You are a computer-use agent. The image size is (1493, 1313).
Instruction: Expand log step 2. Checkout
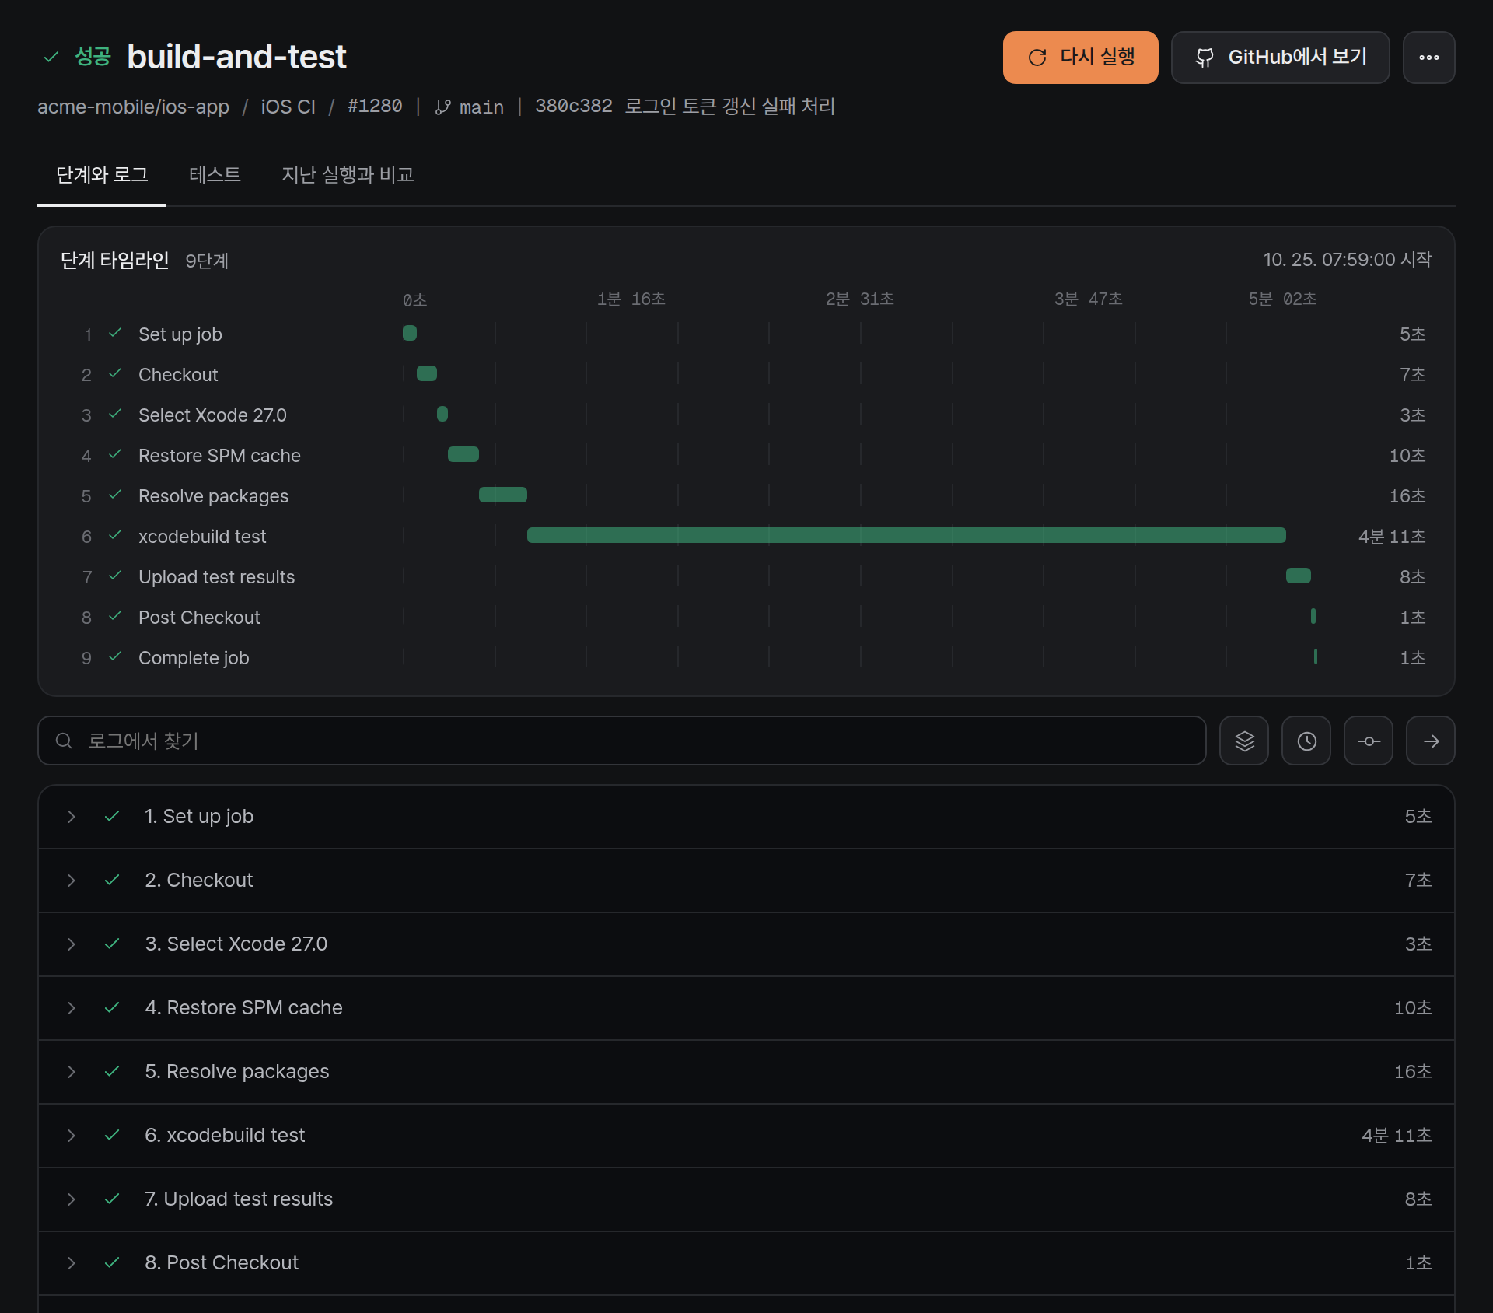click(x=746, y=881)
